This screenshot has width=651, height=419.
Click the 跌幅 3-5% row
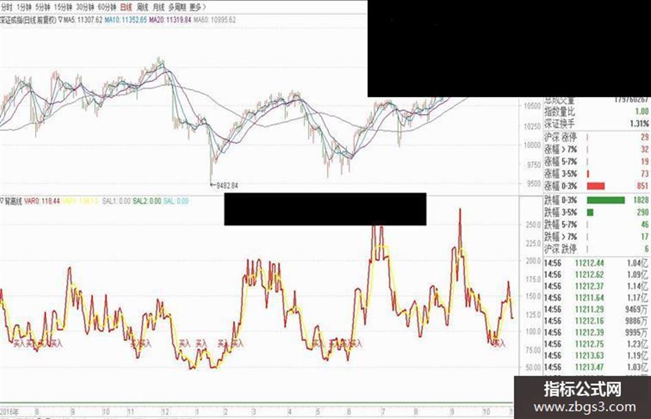click(x=596, y=213)
